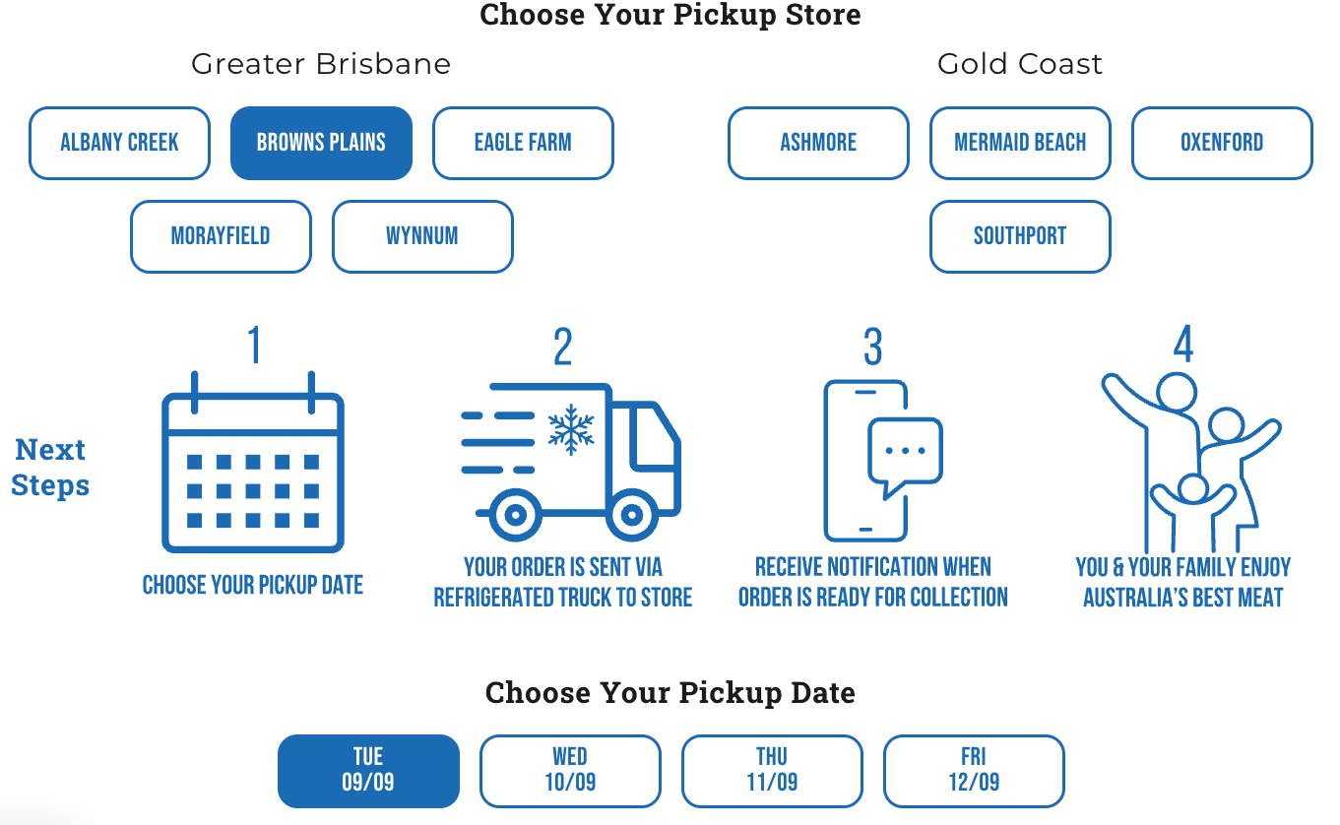The image size is (1340, 825).
Task: Select the Southport store
Action: pos(1020,236)
